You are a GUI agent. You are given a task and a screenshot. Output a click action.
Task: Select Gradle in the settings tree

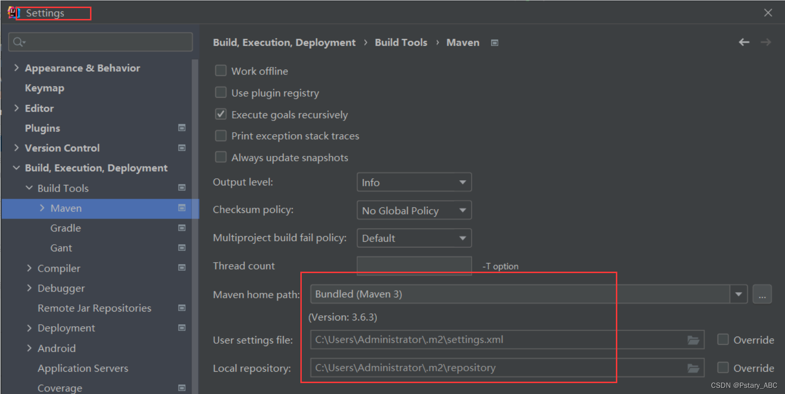[65, 228]
